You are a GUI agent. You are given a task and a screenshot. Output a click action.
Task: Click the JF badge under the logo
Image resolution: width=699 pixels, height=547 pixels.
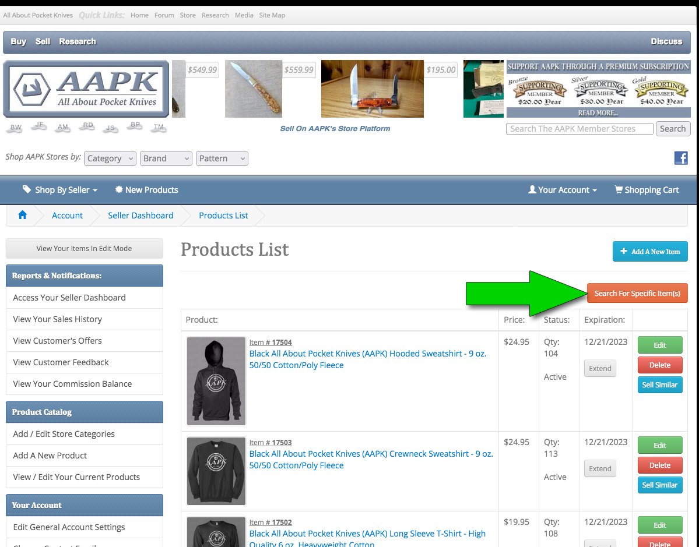(39, 126)
